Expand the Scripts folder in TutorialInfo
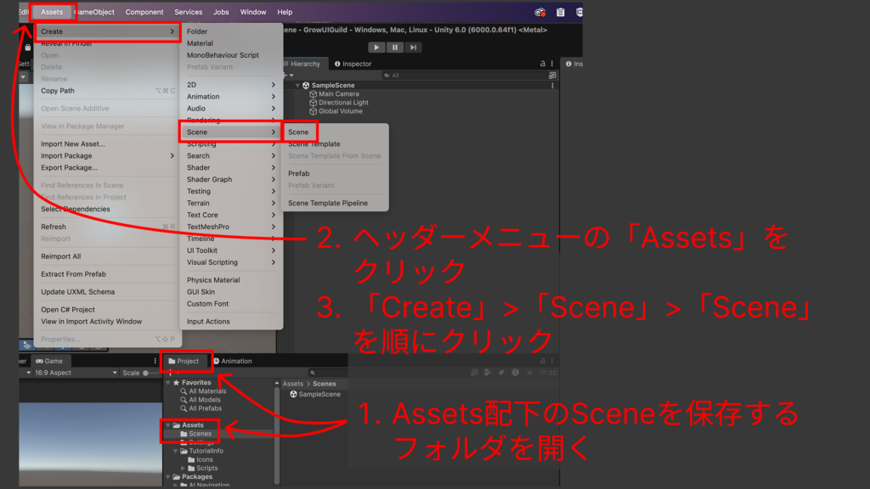Image resolution: width=870 pixels, height=489 pixels. pyautogui.click(x=183, y=469)
